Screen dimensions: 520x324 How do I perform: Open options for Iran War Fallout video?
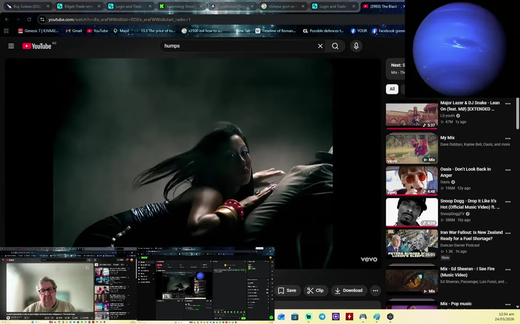click(508, 233)
